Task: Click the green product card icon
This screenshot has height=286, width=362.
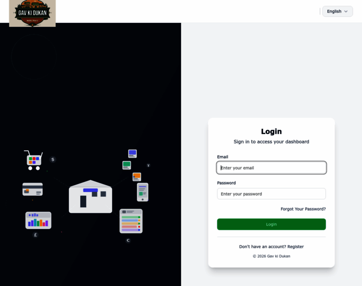Action: [127, 165]
